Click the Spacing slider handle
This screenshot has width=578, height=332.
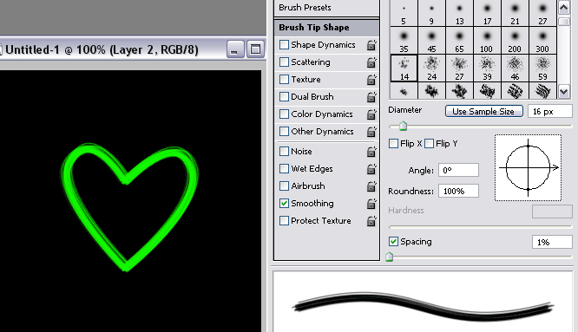click(390, 257)
